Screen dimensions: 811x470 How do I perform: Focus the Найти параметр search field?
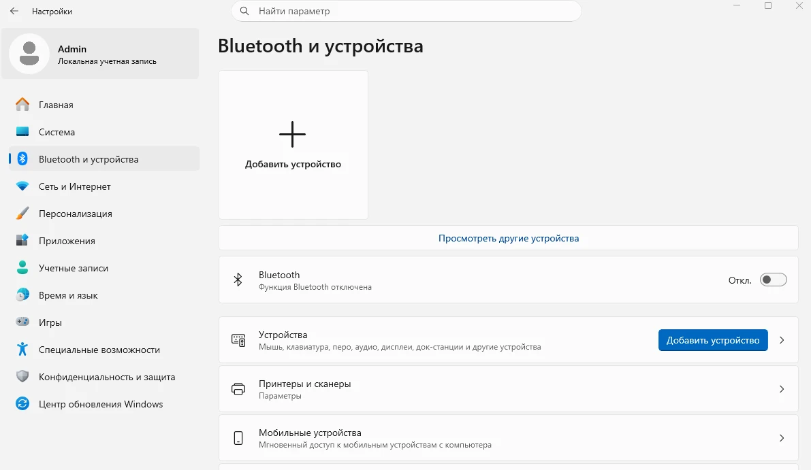coord(406,11)
